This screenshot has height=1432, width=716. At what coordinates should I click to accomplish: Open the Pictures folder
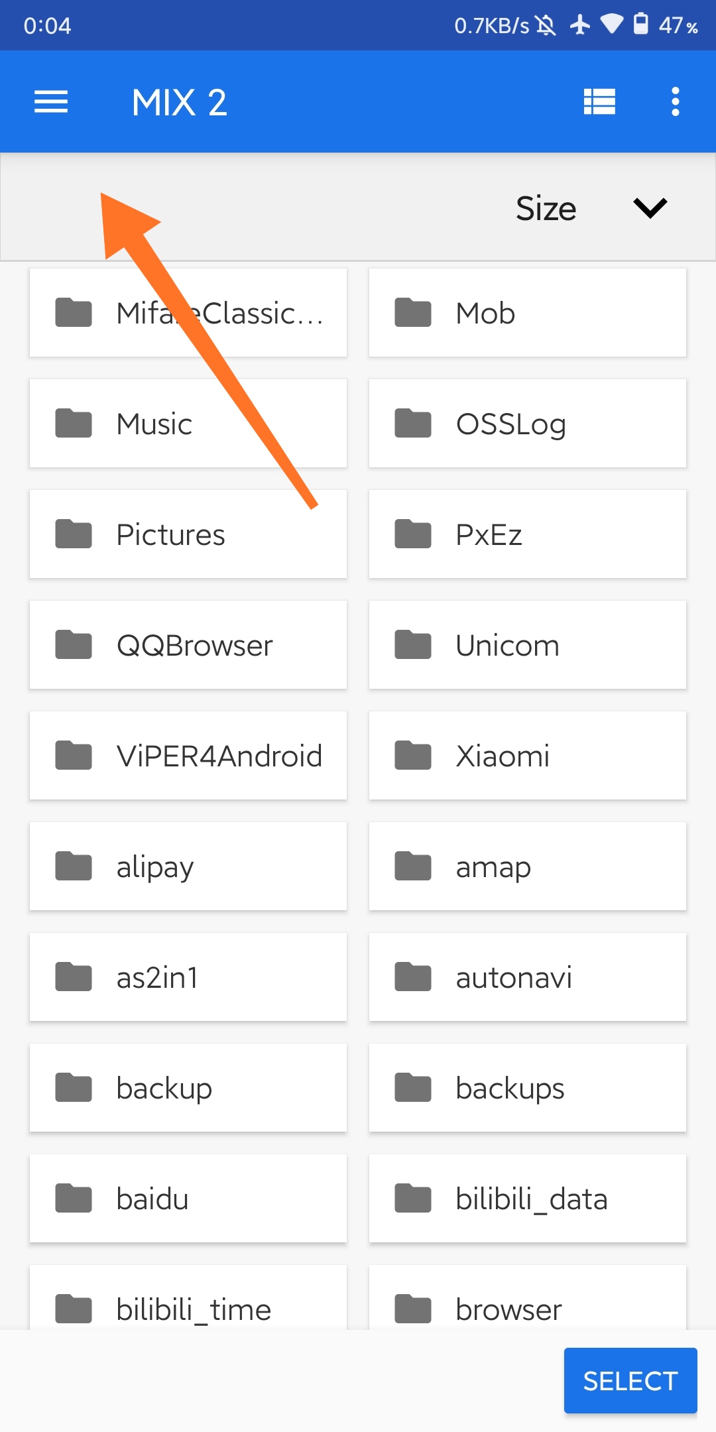[188, 534]
